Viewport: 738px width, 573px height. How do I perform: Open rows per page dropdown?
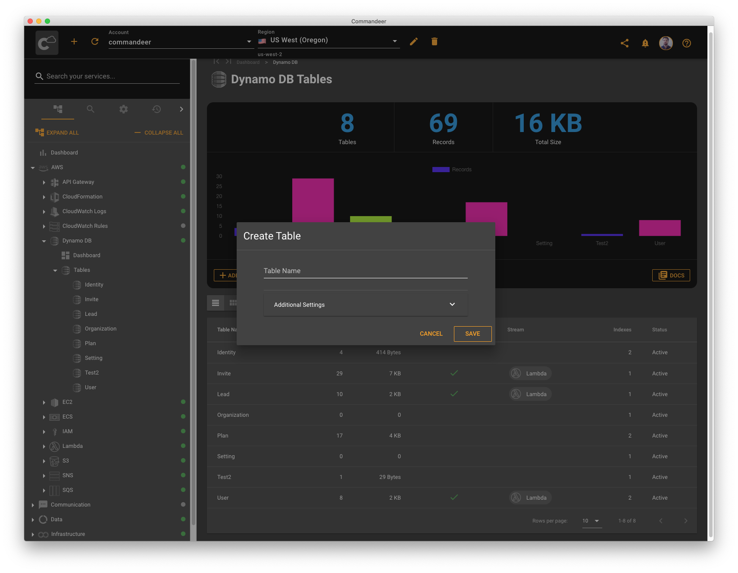[591, 521]
